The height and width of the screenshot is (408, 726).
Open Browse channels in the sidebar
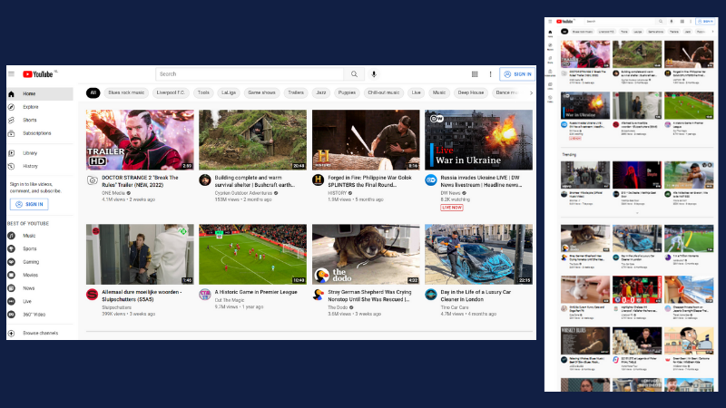[40, 333]
